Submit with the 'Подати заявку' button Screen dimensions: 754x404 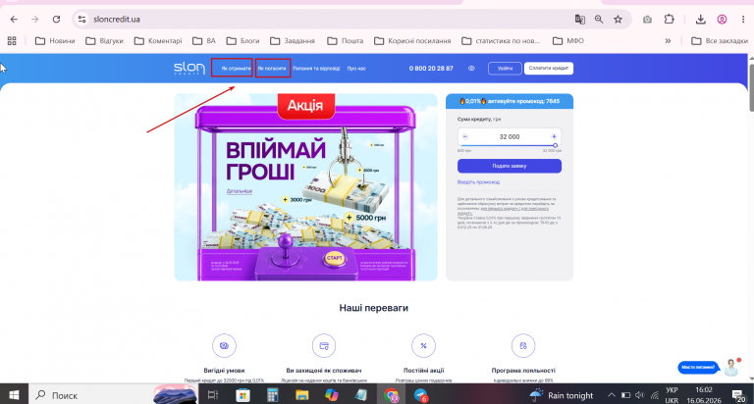pos(510,166)
